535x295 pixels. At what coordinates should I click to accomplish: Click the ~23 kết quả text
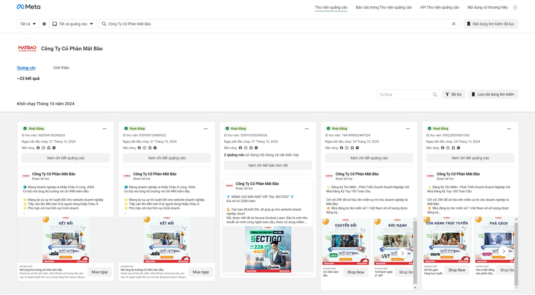tap(28, 78)
